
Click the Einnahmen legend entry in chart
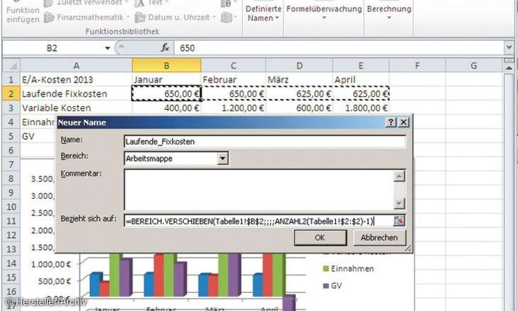(348, 269)
